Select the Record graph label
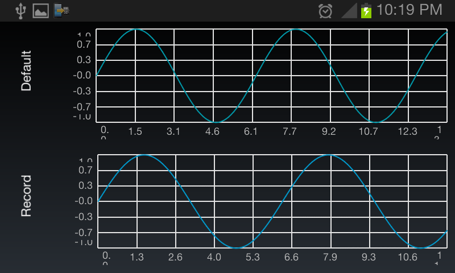Viewport: 455px width, 273px height. pos(26,196)
